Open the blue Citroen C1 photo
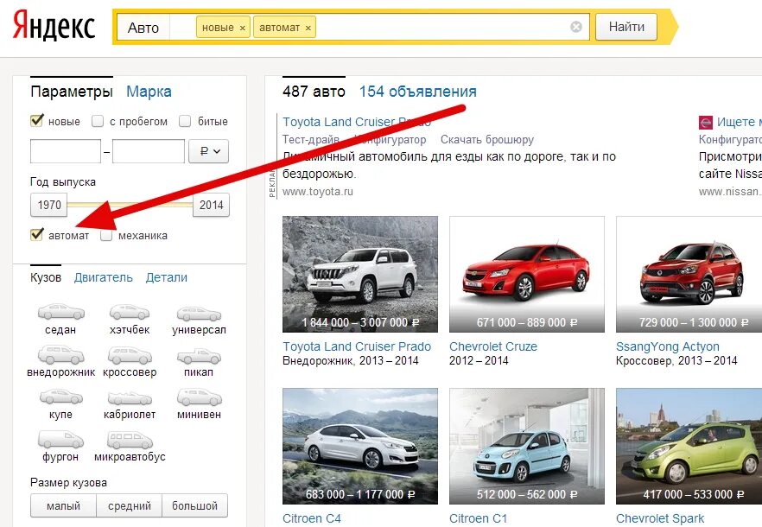This screenshot has width=762, height=527. coord(527,446)
